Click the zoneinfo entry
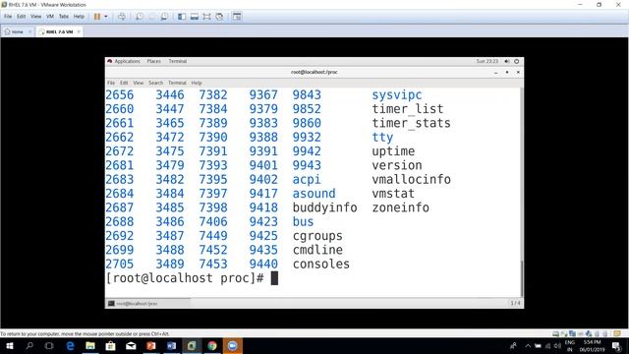 click(400, 207)
